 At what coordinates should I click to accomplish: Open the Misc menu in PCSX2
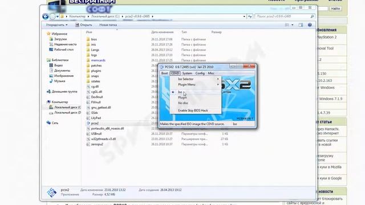211,73
